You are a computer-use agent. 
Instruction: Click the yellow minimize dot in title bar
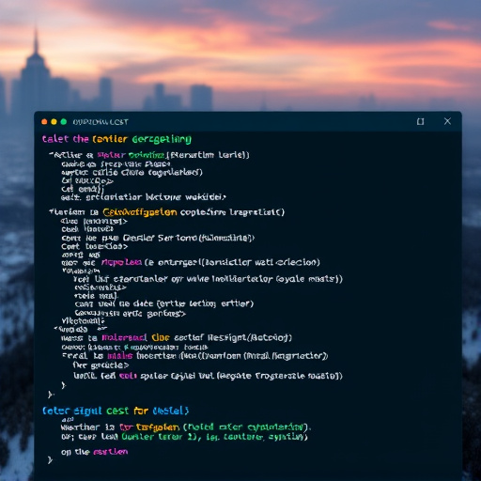tap(54, 122)
